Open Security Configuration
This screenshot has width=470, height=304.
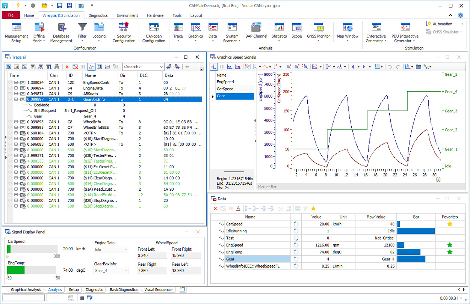pyautogui.click(x=124, y=32)
